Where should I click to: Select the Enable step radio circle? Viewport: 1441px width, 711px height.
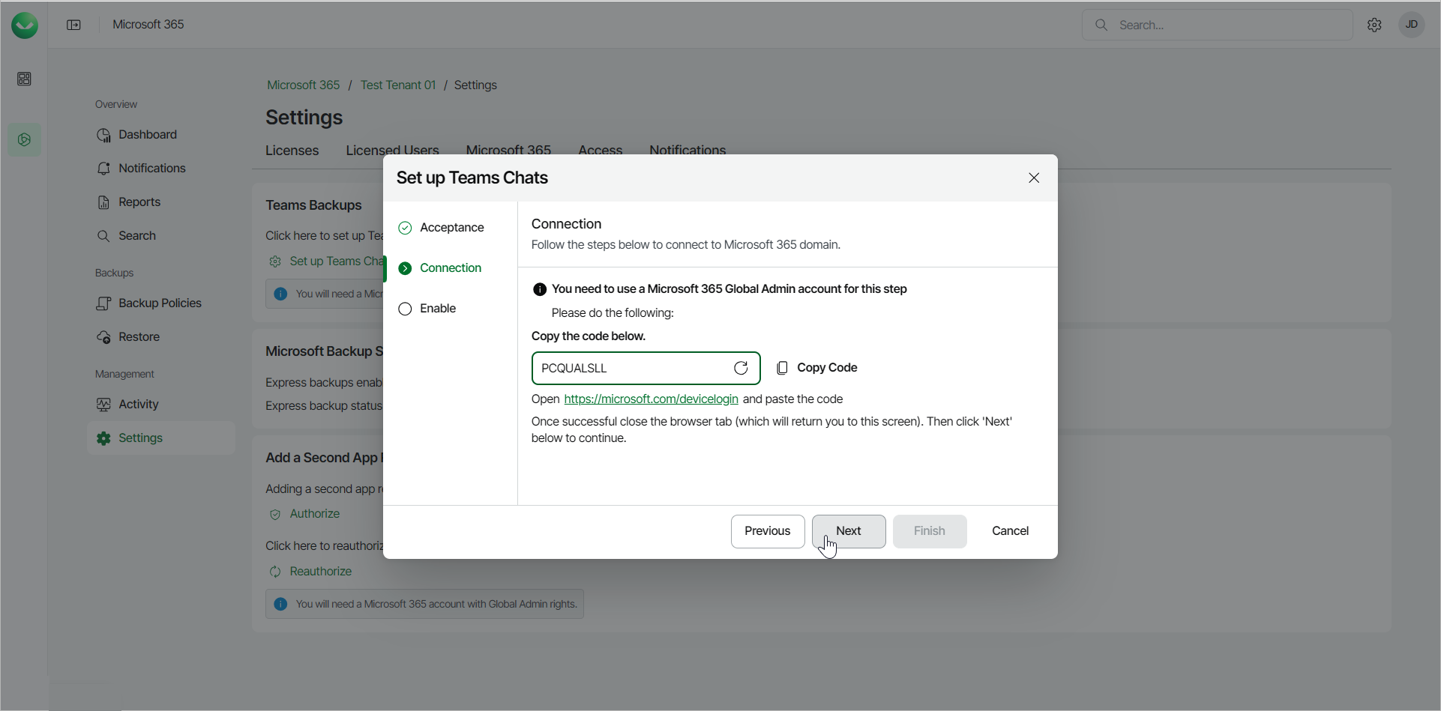click(x=405, y=309)
